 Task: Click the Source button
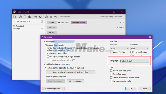tap(52, 27)
